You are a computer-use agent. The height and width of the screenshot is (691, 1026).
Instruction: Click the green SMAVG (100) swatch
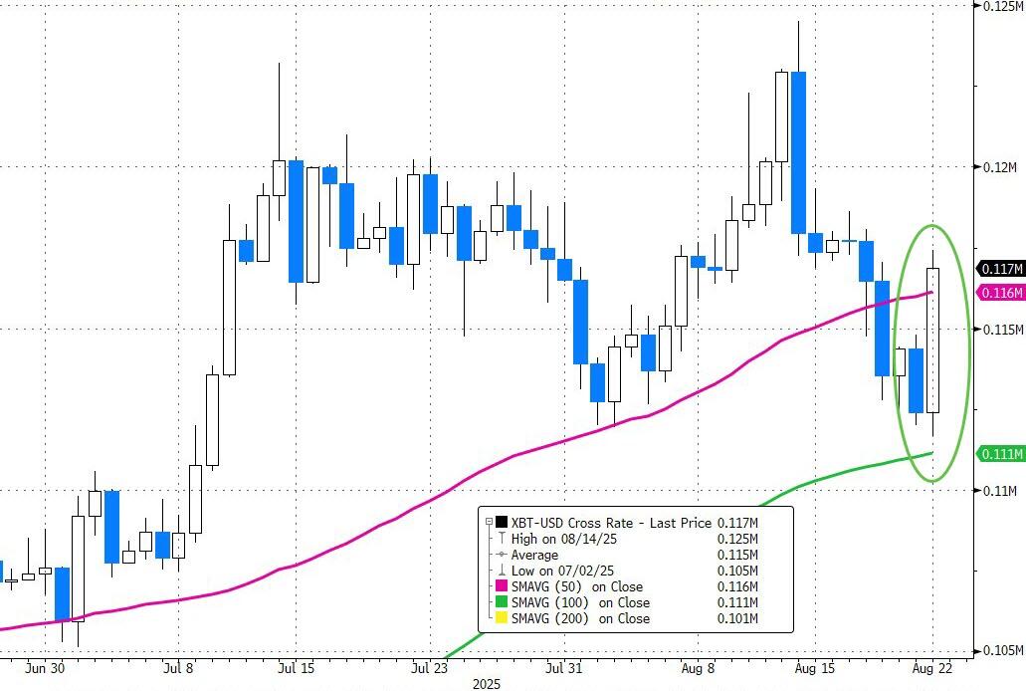(501, 602)
